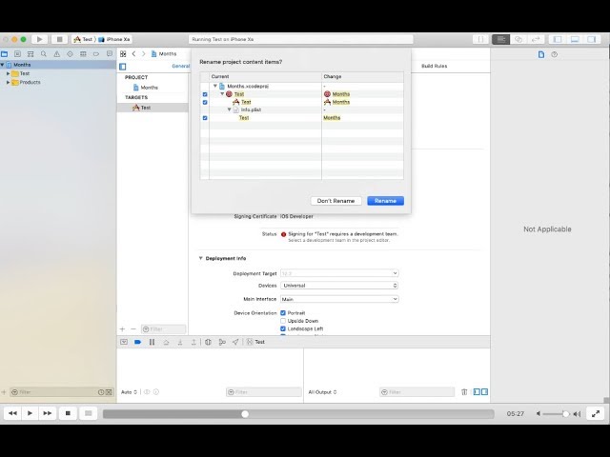This screenshot has width=610, height=457.
Task: Adjust the video volume slider
Action: pos(556,414)
